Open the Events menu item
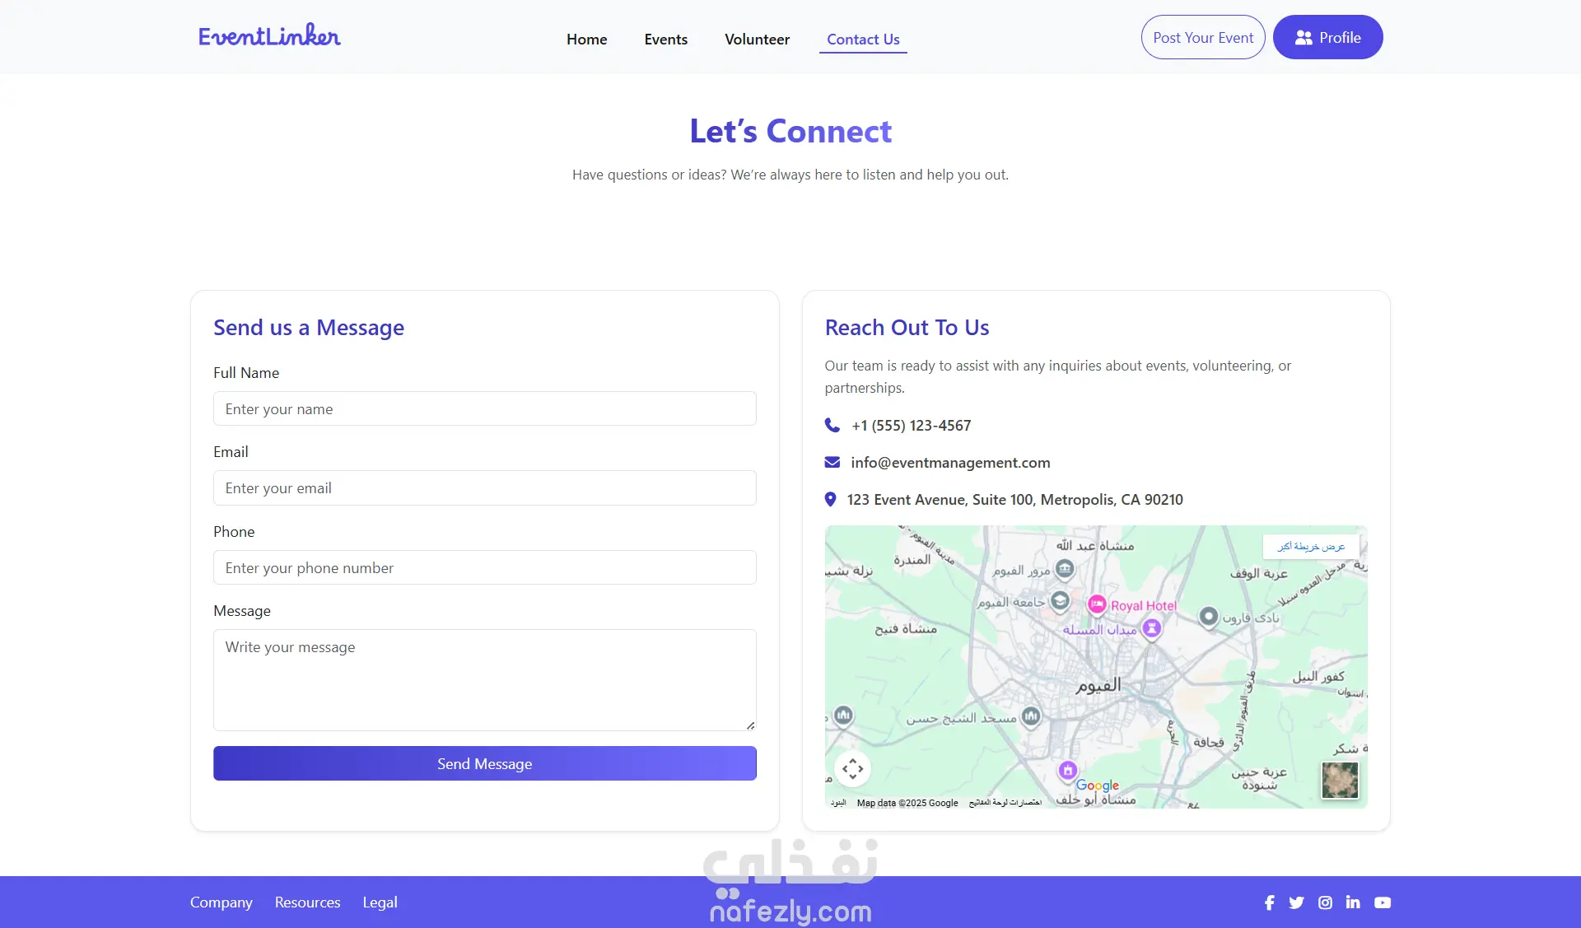 (x=665, y=39)
